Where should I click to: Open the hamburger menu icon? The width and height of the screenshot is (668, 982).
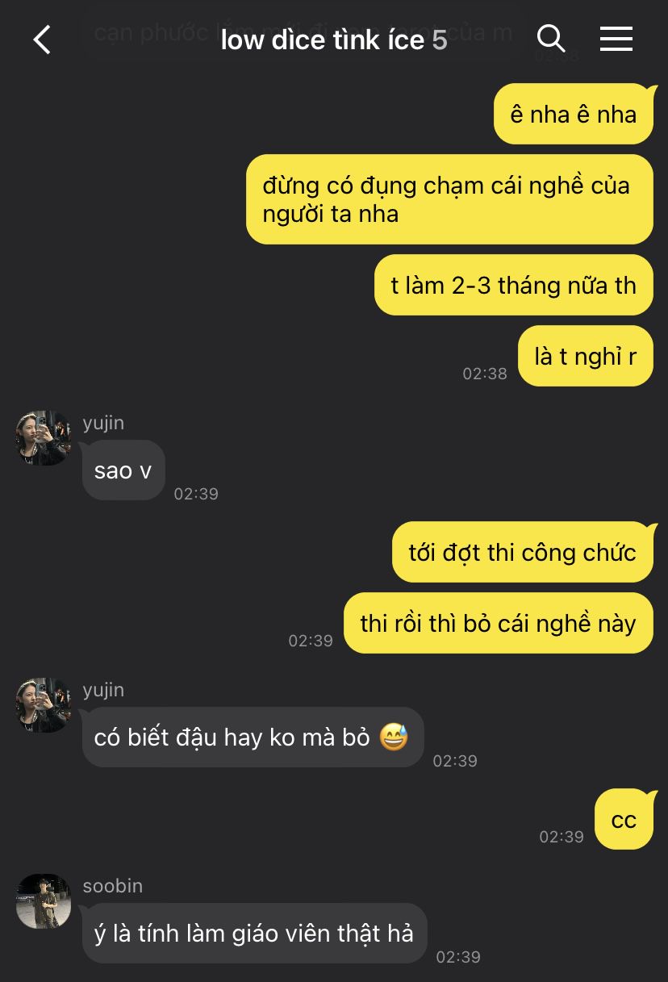pos(616,38)
